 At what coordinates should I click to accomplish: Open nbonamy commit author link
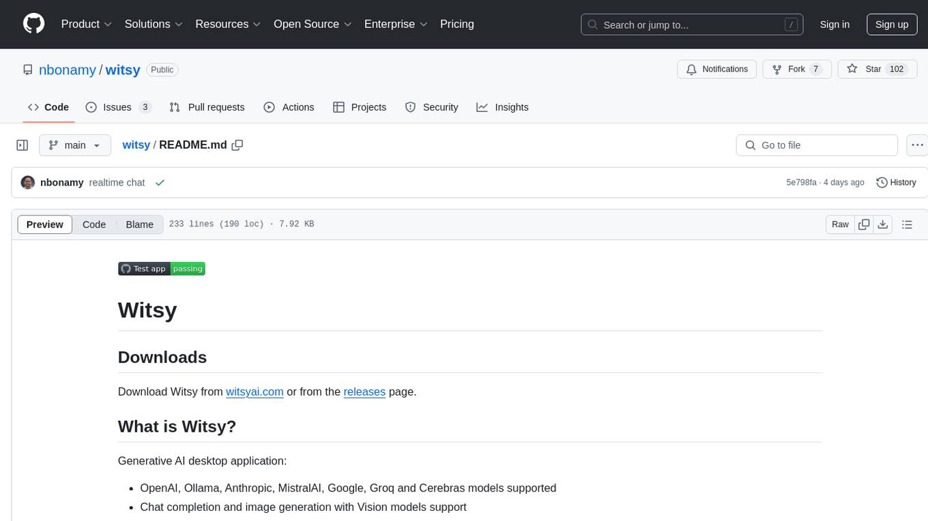[x=62, y=183]
